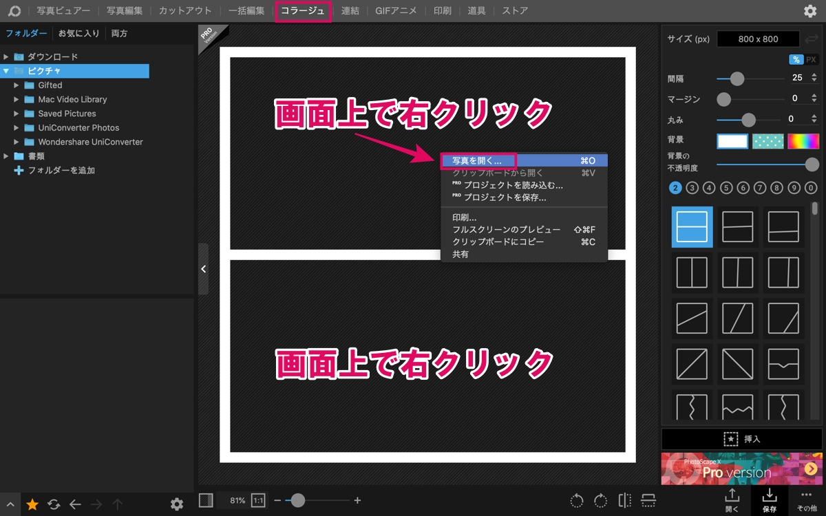The height and width of the screenshot is (516, 826).
Task: Choose 写真を開く... from the context menu
Action: tap(524, 160)
